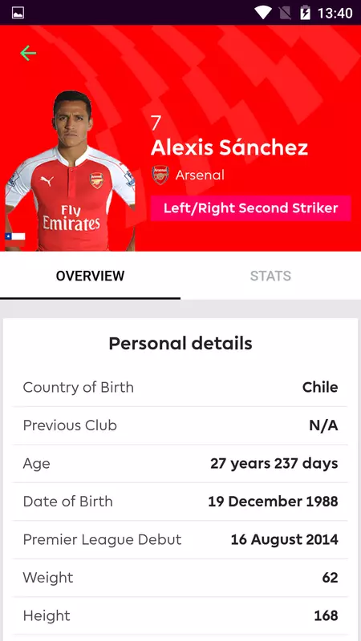Select the OVERVIEW tab
This screenshot has width=361, height=641.
click(x=90, y=276)
